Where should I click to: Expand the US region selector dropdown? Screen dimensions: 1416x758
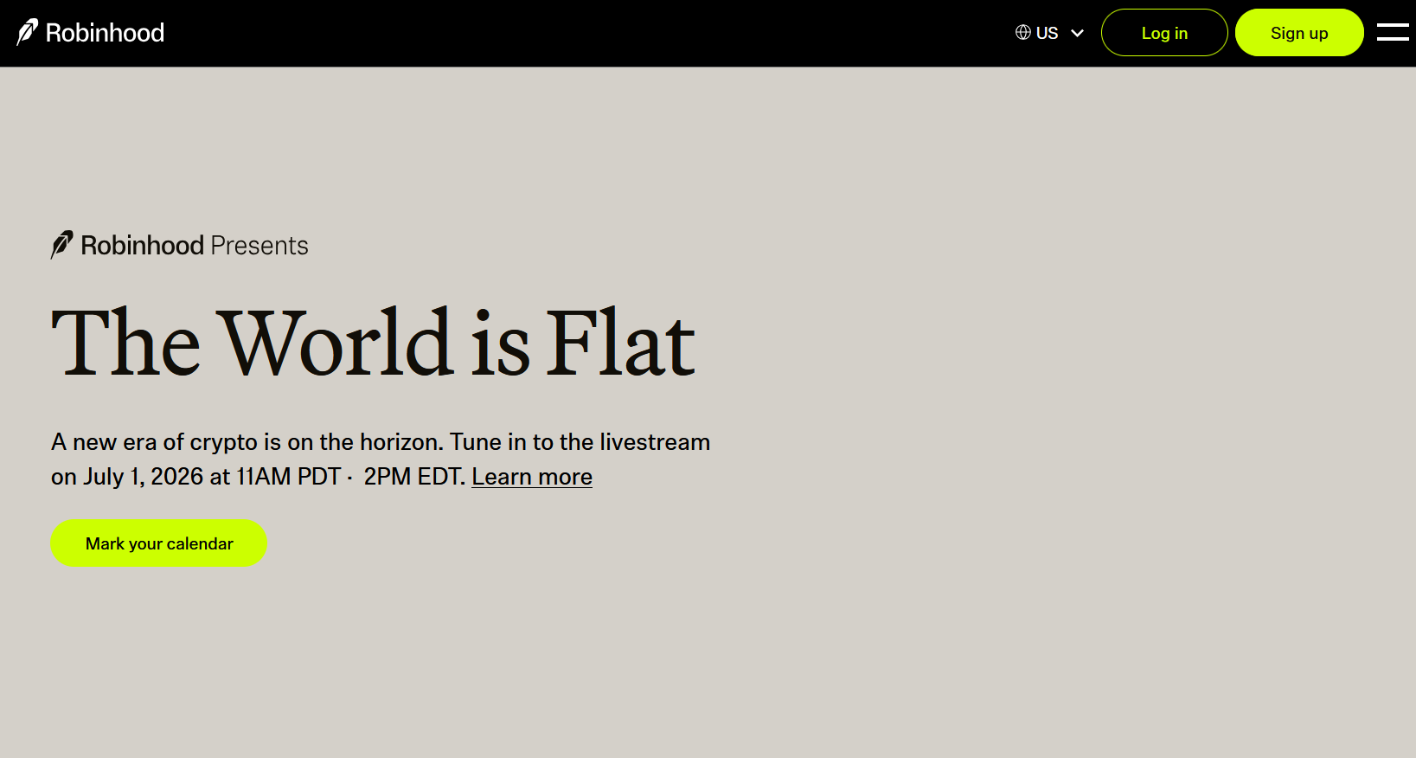pyautogui.click(x=1049, y=33)
